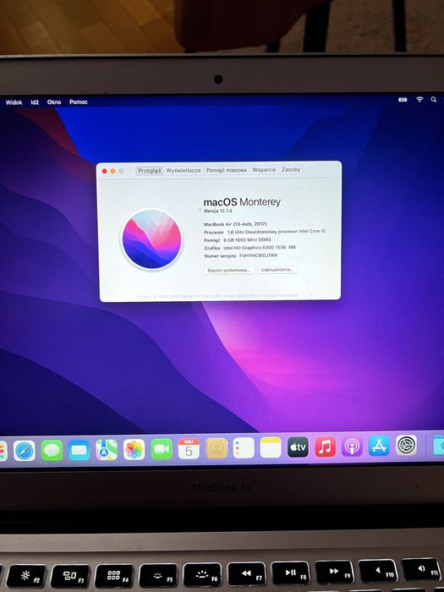
Task: Click the Wi-Fi status icon
Action: (x=419, y=99)
